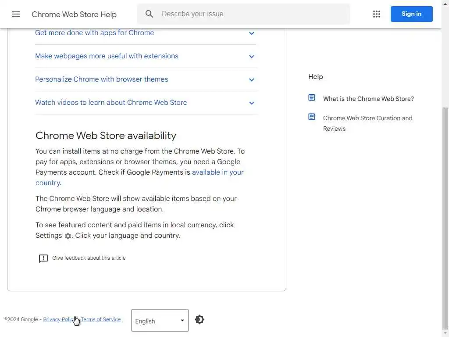Open the Google apps grid
Viewport: 449px width, 337px height.
pyautogui.click(x=377, y=14)
